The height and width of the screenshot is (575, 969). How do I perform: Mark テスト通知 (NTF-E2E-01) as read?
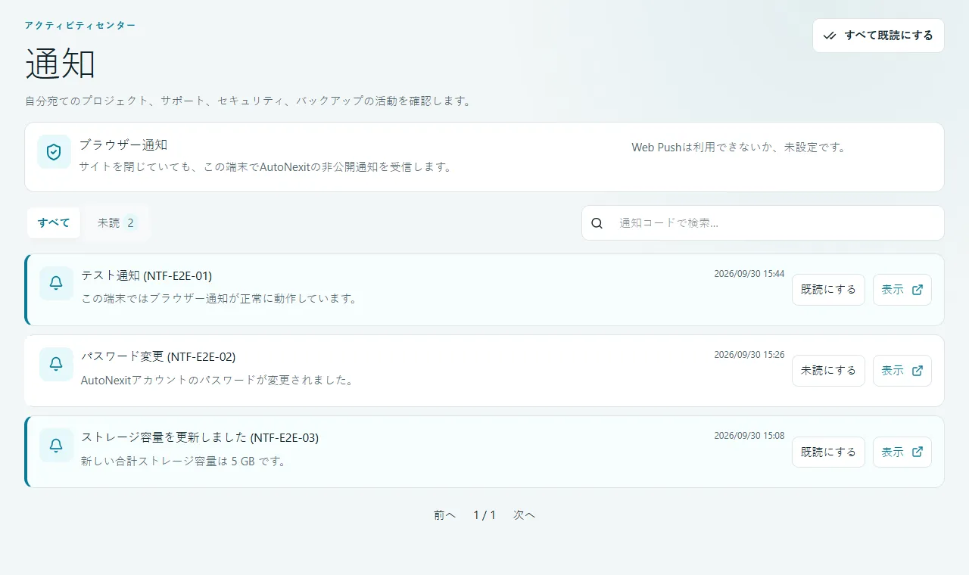click(x=828, y=290)
